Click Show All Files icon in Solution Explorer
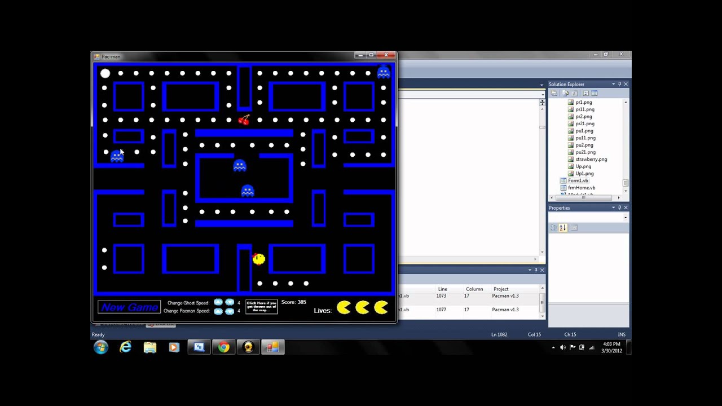 click(x=565, y=93)
